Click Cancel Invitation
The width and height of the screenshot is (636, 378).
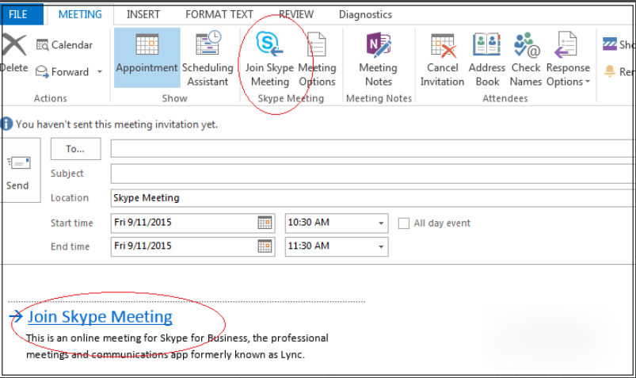442,58
